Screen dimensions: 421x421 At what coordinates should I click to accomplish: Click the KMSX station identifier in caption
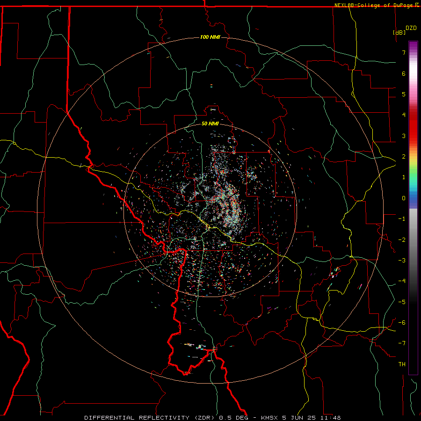tap(270, 418)
